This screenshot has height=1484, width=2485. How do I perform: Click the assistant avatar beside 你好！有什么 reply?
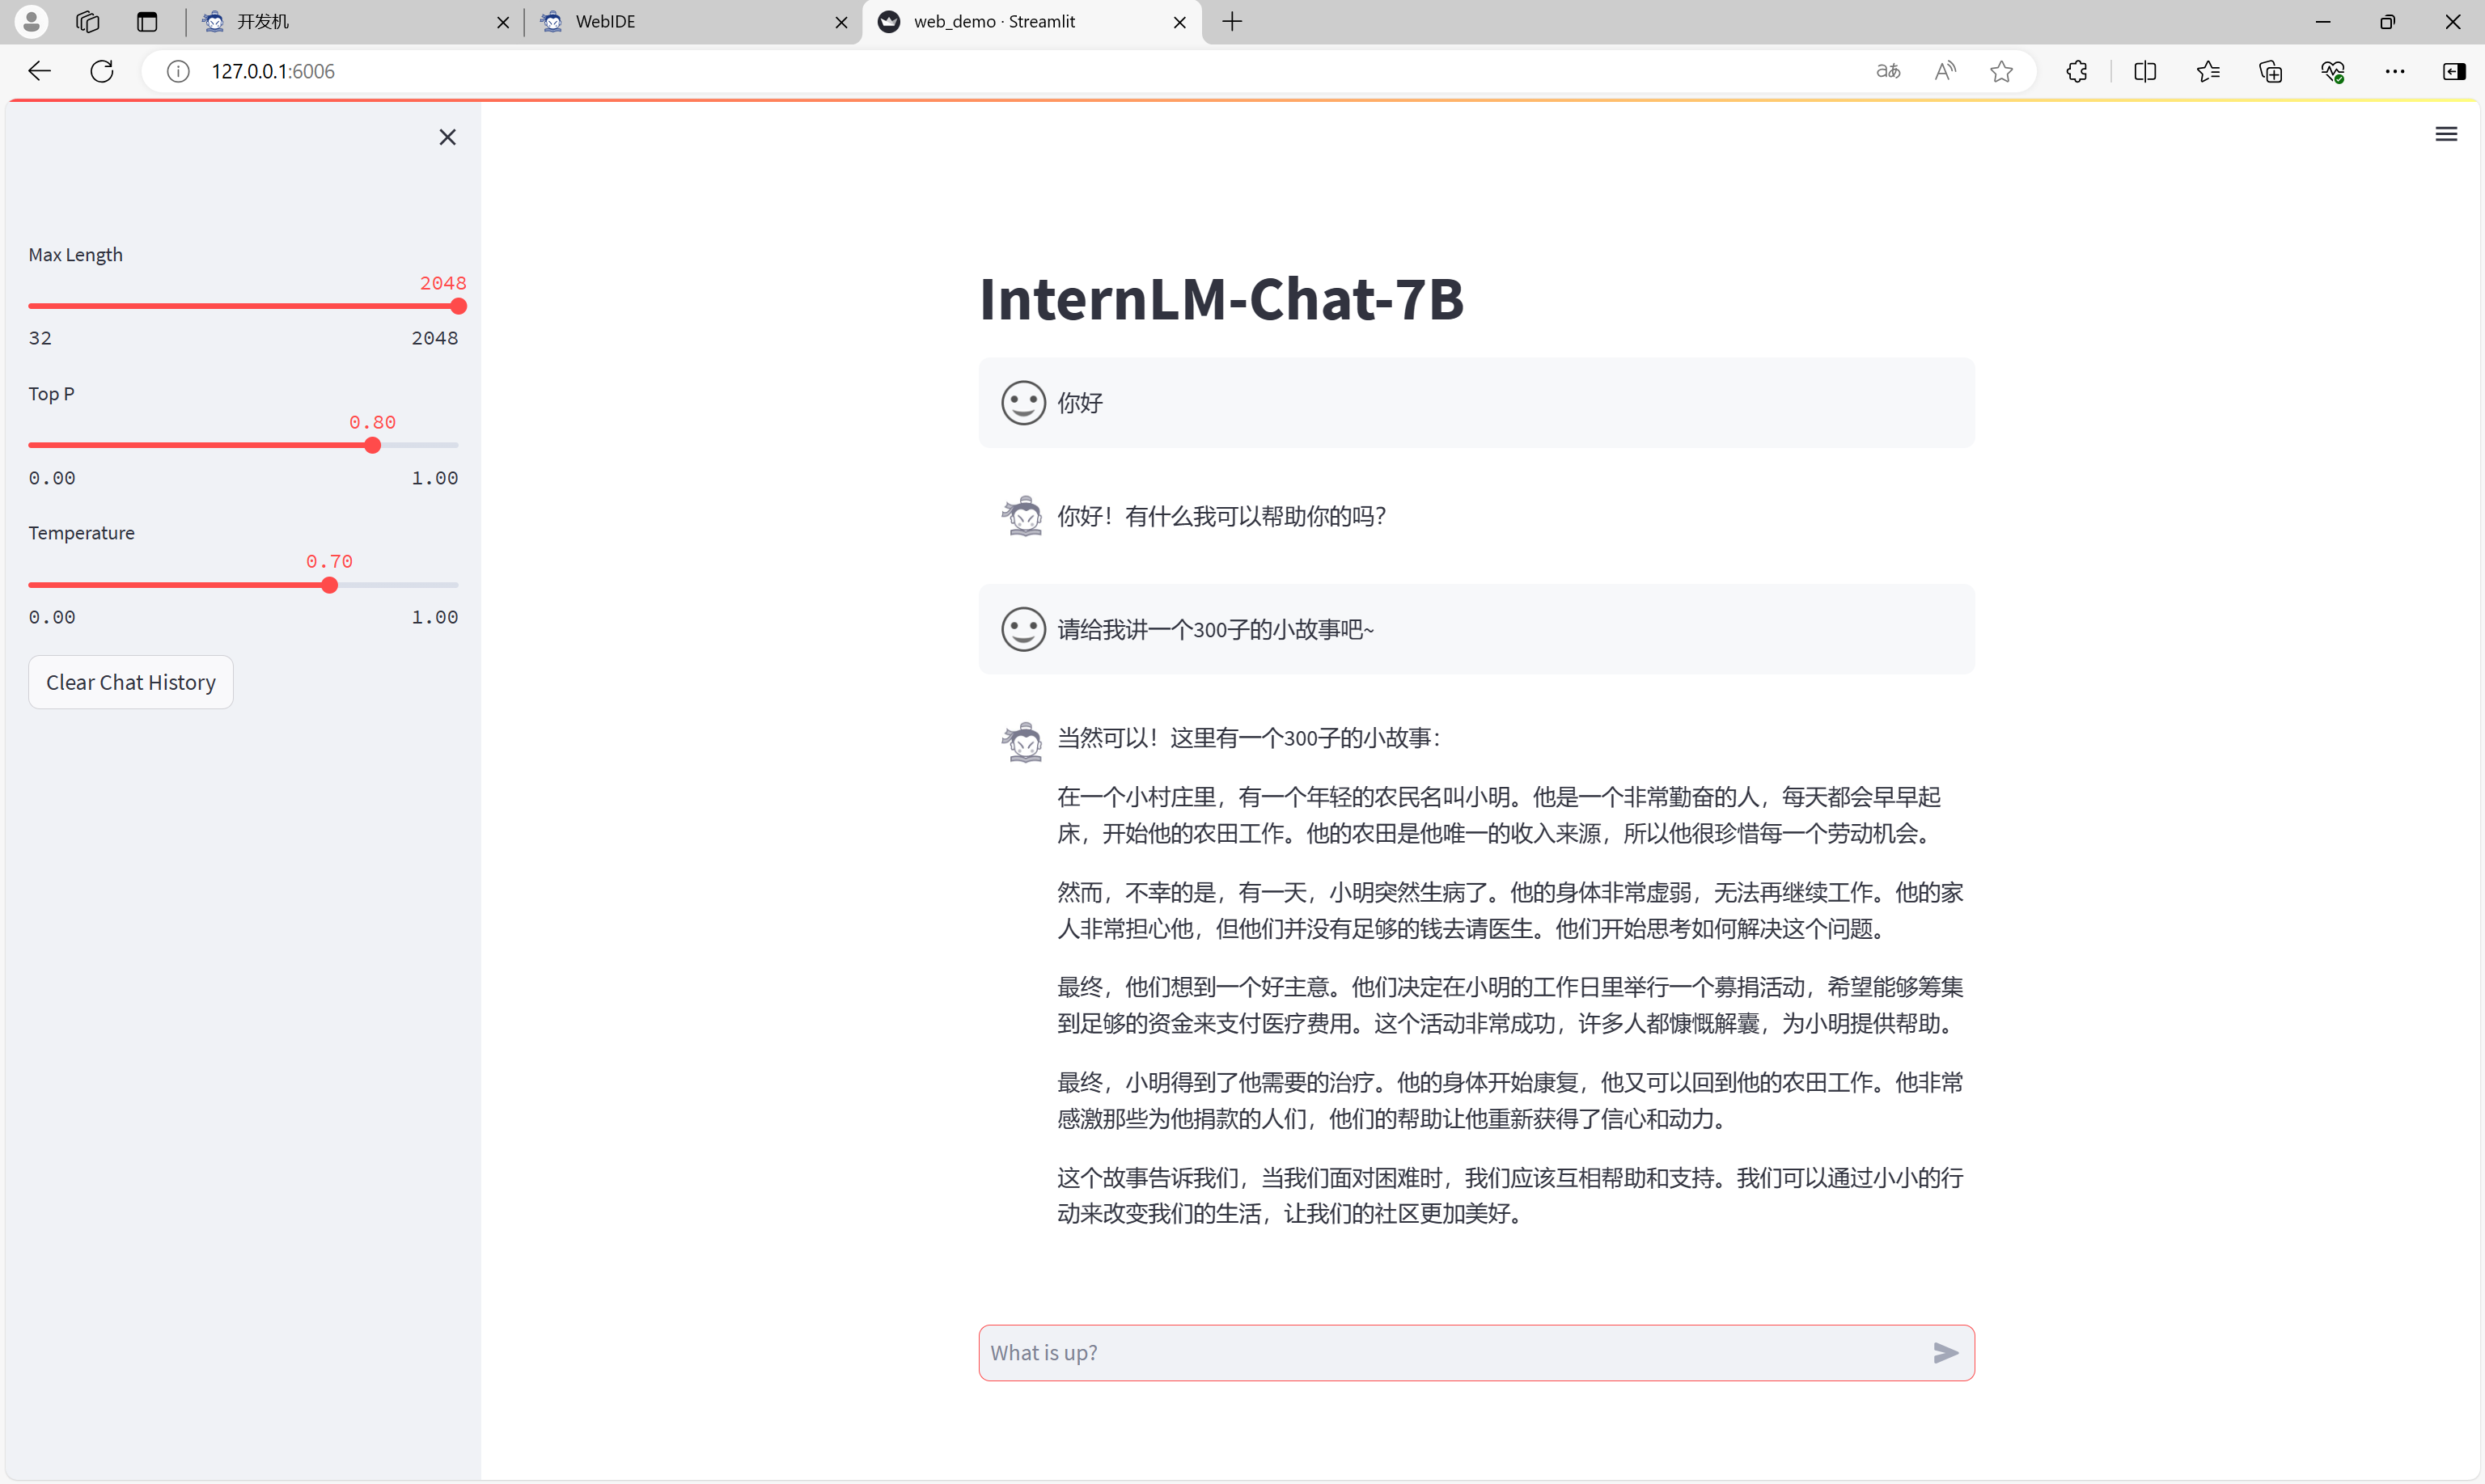tap(1023, 516)
